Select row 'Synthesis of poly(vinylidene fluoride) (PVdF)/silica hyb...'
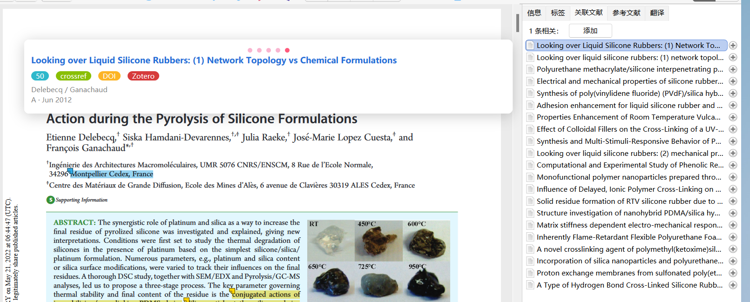Image resolution: width=750 pixels, height=302 pixels. pyautogui.click(x=626, y=94)
